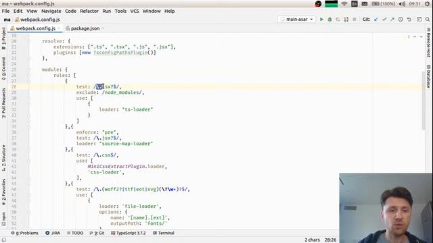Update project via Git blue arrow

coord(376,20)
